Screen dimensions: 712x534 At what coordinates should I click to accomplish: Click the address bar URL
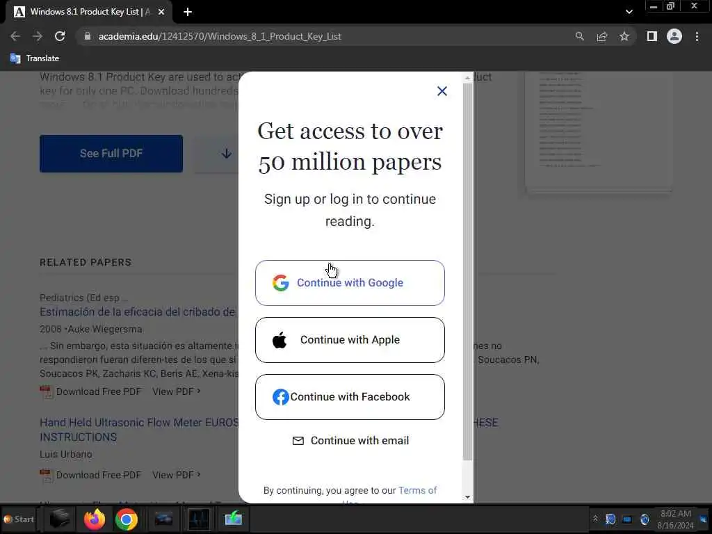220,36
